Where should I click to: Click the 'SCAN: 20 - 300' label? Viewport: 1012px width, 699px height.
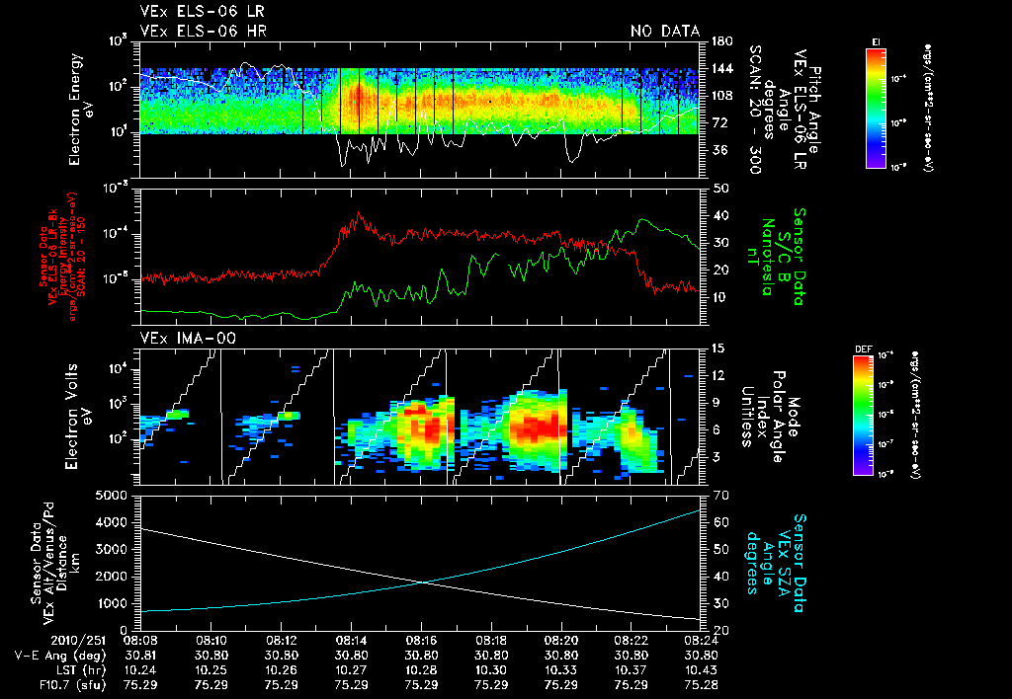(x=755, y=110)
